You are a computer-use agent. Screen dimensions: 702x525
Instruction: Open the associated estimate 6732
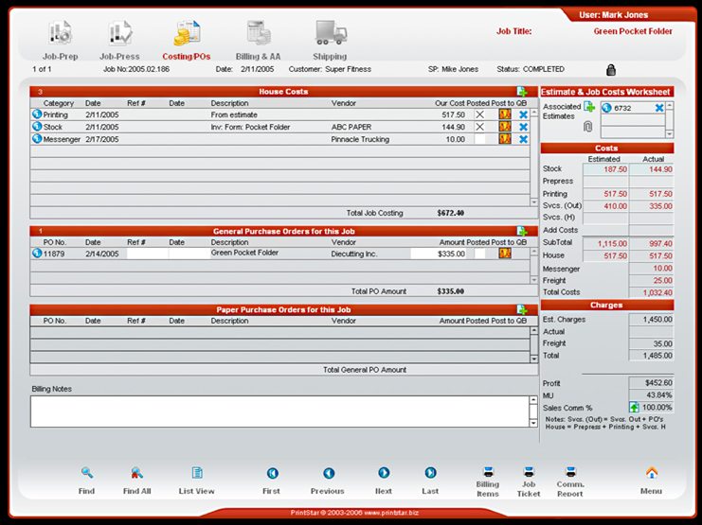tap(606, 108)
